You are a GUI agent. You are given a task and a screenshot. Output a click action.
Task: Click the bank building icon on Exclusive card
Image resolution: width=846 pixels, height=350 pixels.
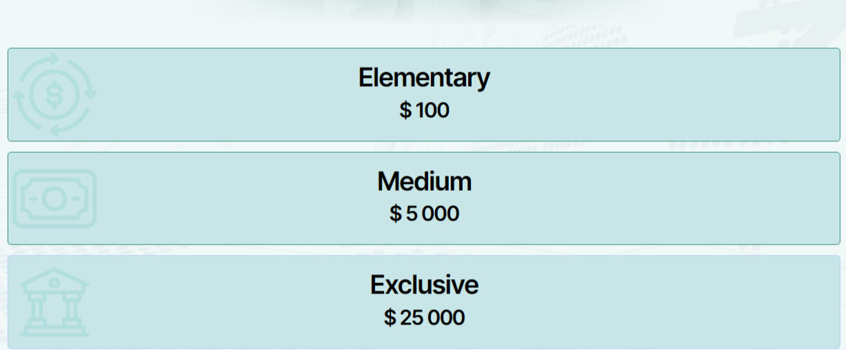(x=54, y=302)
